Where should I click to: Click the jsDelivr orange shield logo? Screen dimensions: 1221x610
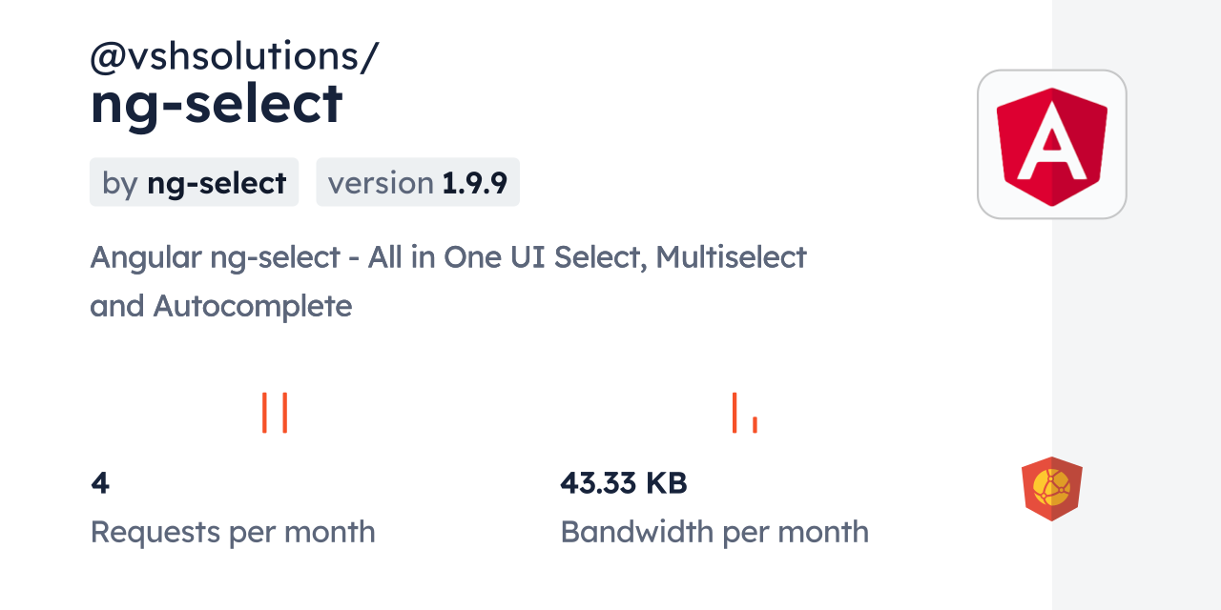pyautogui.click(x=1051, y=488)
